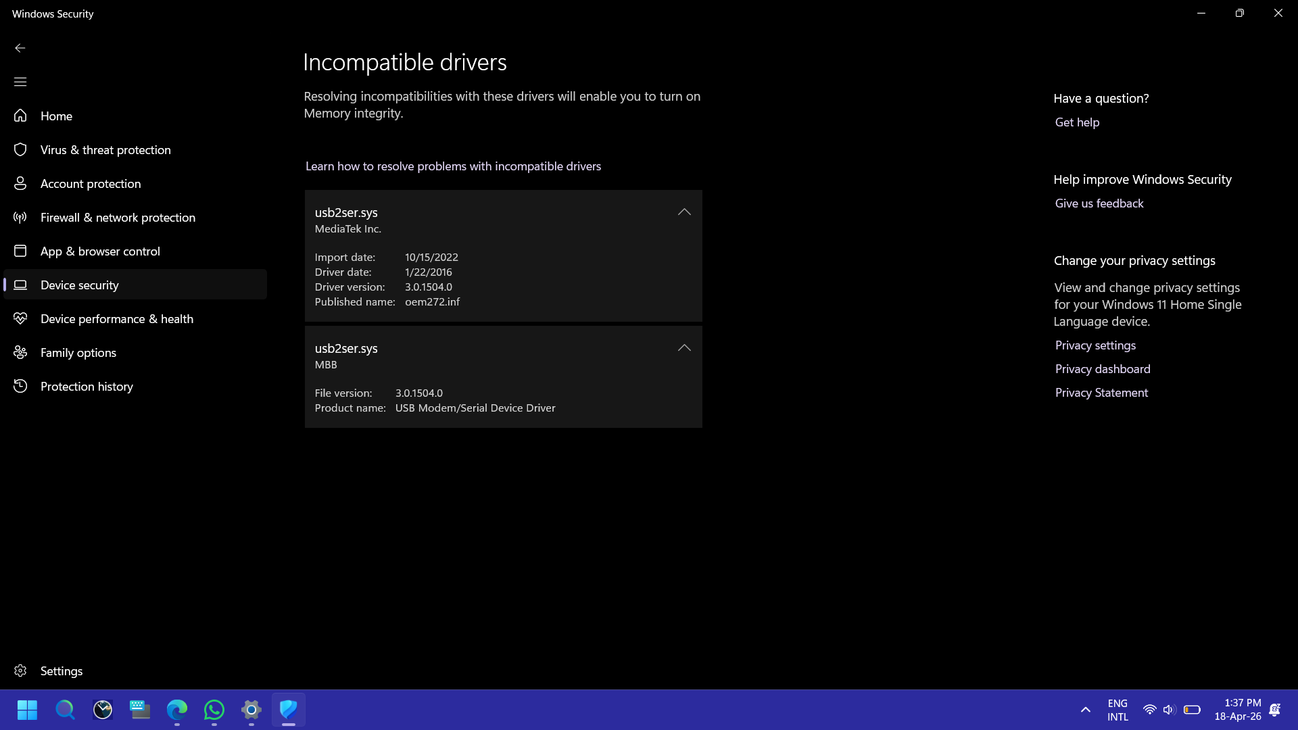1298x730 pixels.
Task: Click Give us feedback link
Action: click(1099, 203)
